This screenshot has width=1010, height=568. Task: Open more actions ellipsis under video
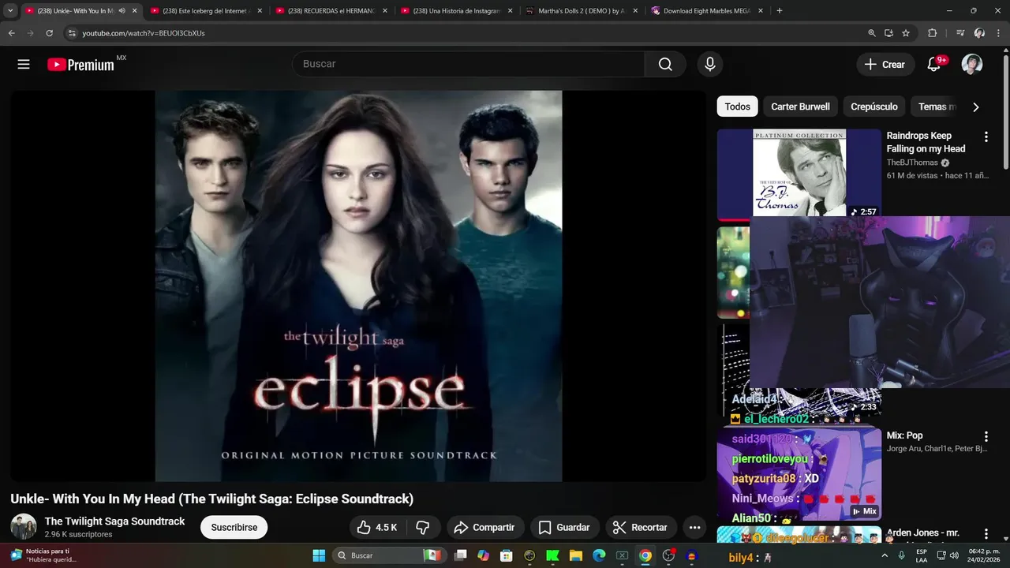[694, 527]
